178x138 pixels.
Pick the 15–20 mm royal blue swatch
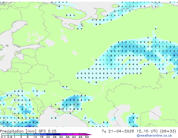[44, 134]
